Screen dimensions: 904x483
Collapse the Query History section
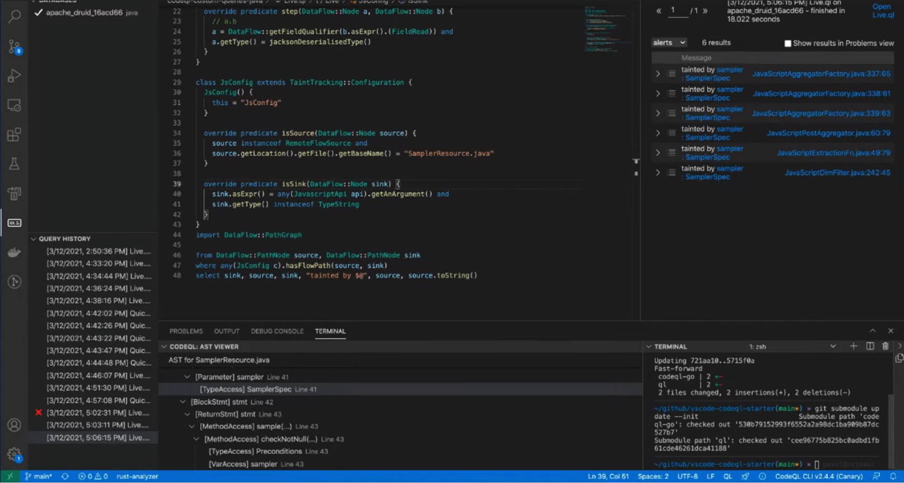(34, 238)
